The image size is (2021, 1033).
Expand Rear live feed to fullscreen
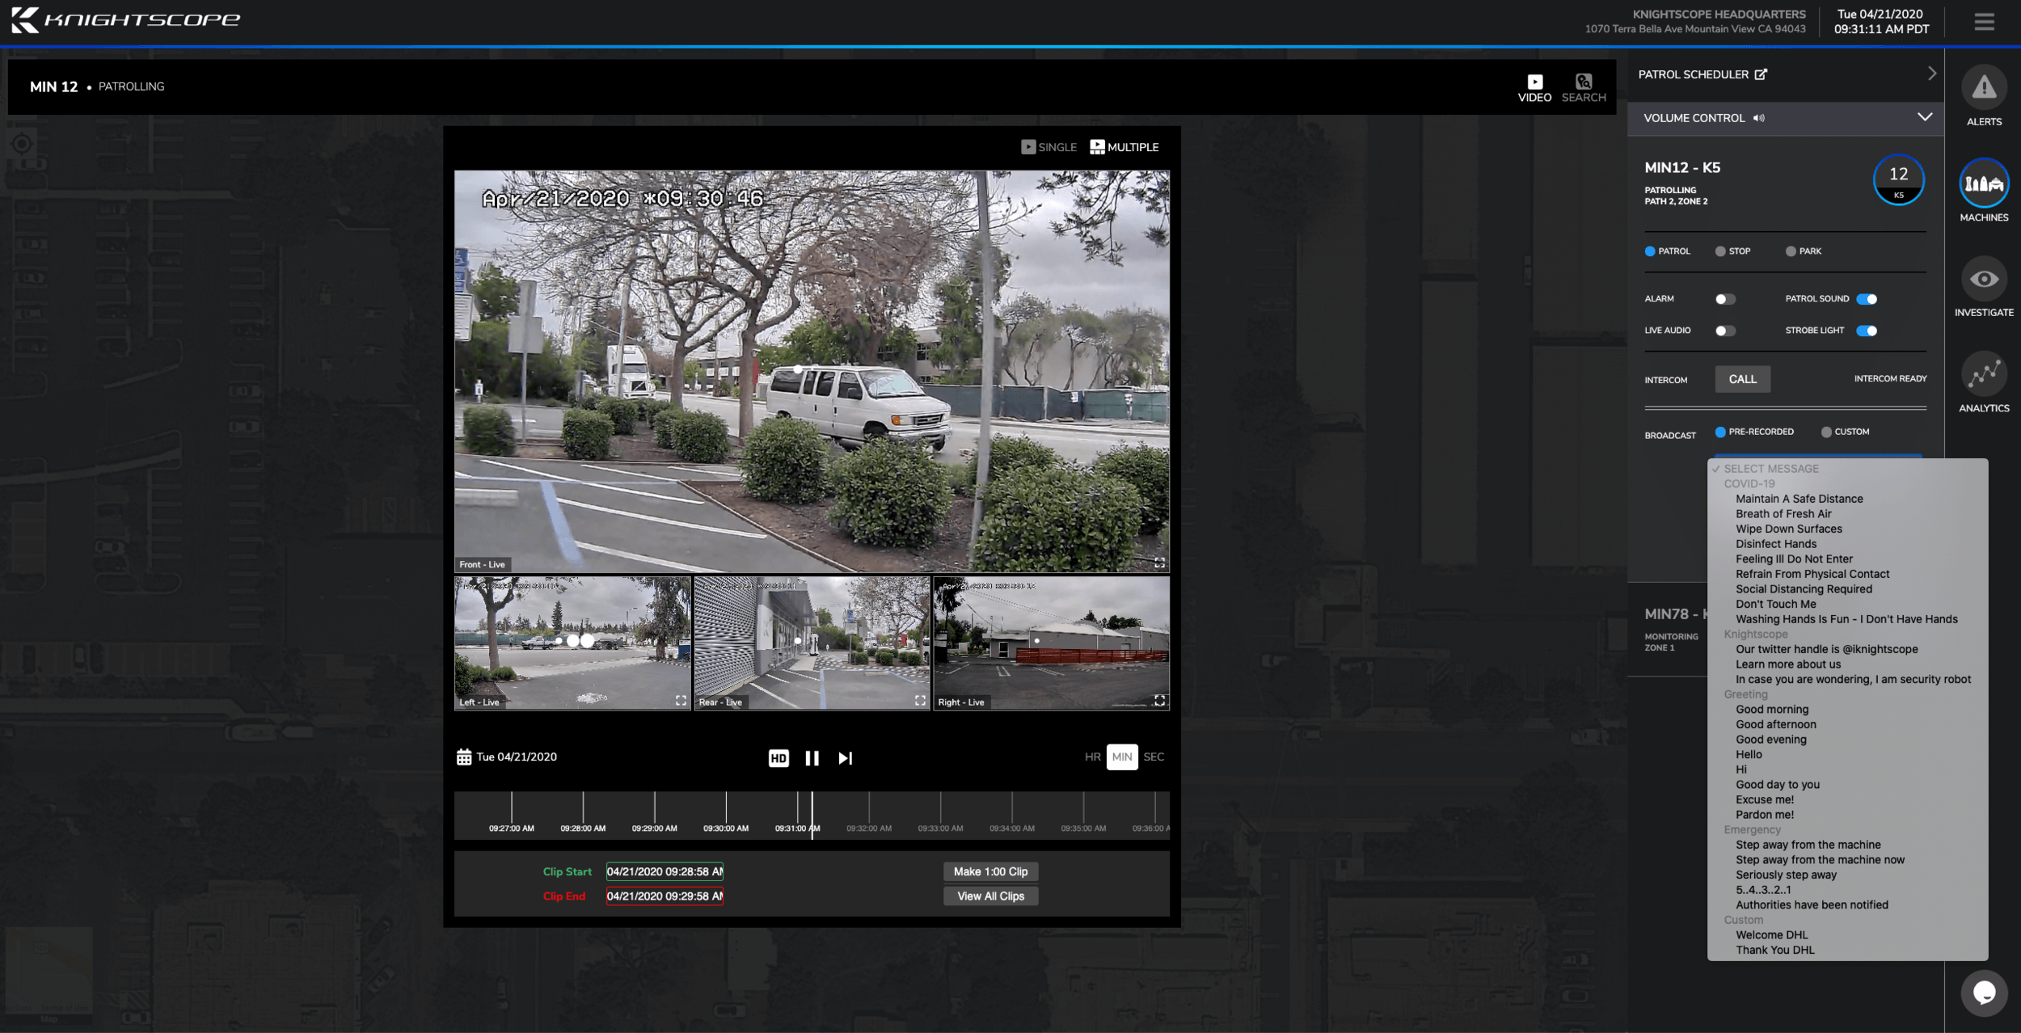tap(920, 701)
